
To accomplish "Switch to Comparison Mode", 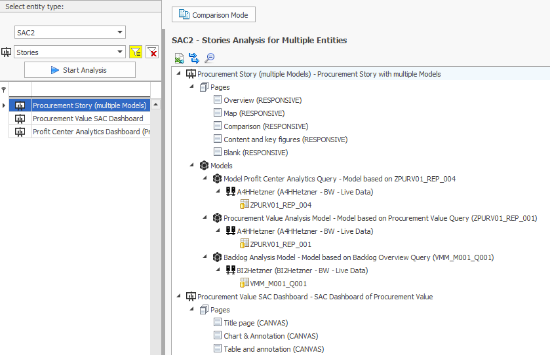I will tap(214, 14).
